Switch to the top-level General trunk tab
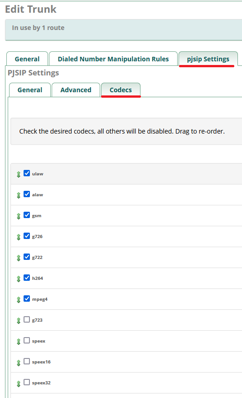 point(27,59)
